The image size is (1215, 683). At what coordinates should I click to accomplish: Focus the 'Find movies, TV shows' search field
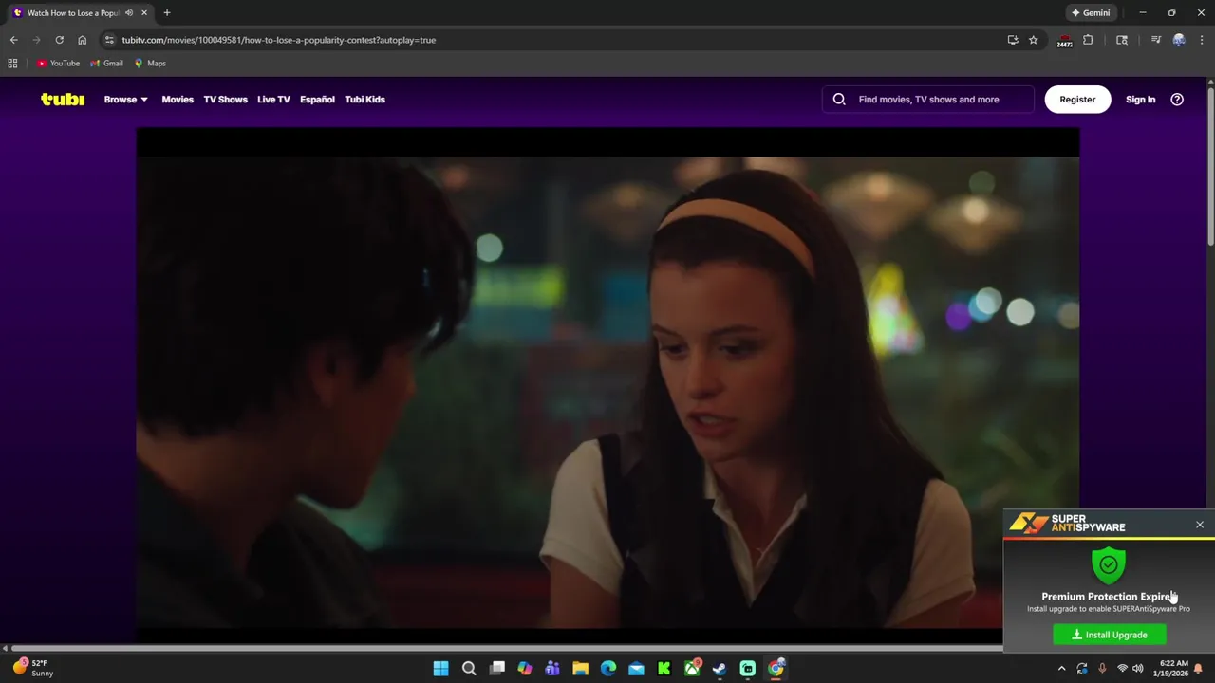tap(928, 99)
